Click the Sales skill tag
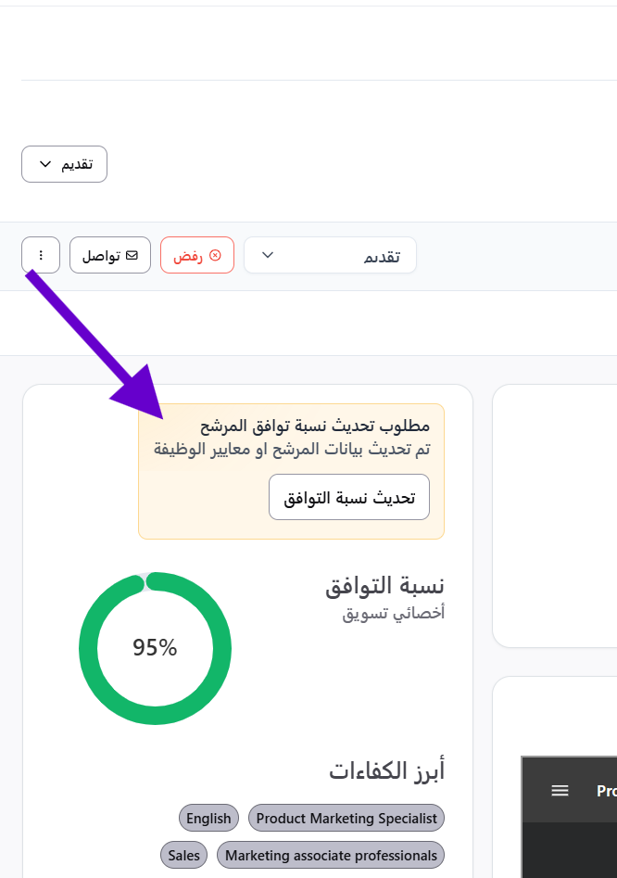617x878 pixels. pyautogui.click(x=184, y=855)
